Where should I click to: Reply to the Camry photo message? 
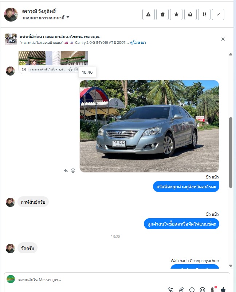tap(66, 170)
